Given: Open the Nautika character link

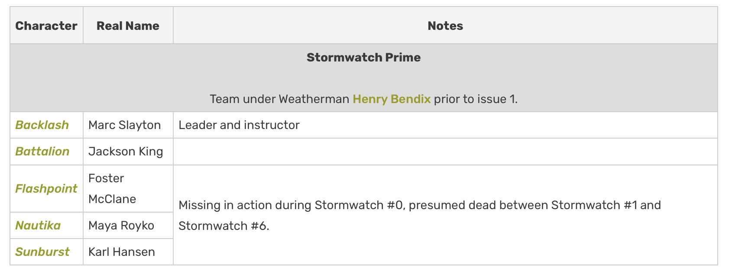Looking at the screenshot, I should (38, 226).
